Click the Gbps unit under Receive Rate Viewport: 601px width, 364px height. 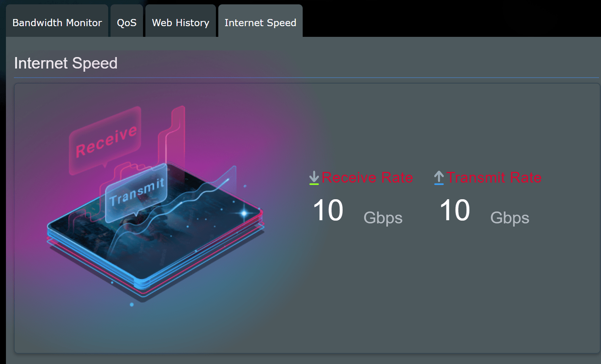(x=383, y=218)
